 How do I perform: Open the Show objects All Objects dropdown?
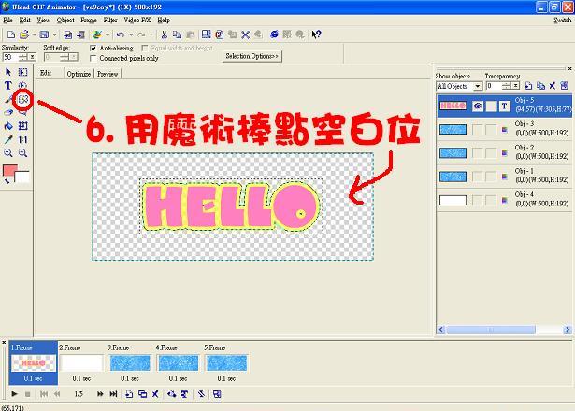click(477, 86)
